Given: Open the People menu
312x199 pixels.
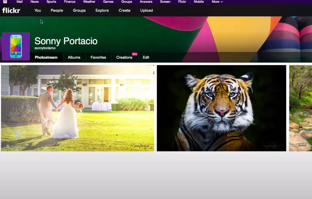Looking at the screenshot, I should click(57, 10).
